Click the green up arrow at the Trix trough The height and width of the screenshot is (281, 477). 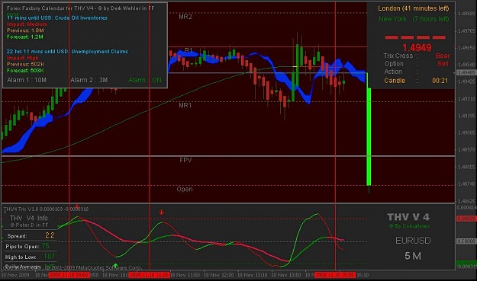point(115,266)
